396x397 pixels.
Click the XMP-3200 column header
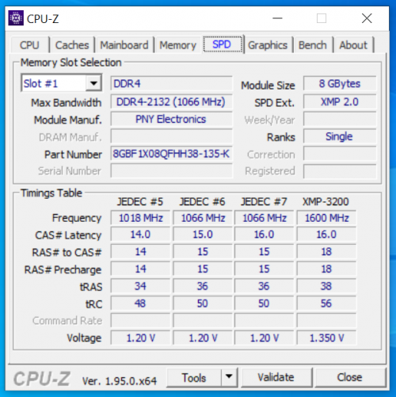coord(326,202)
